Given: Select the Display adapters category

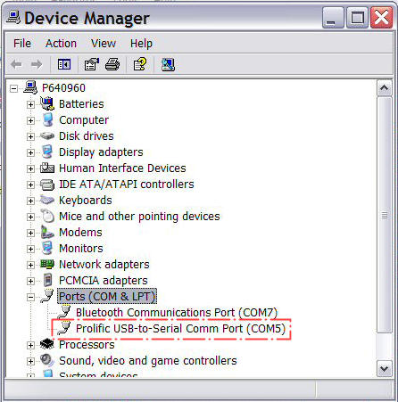Looking at the screenshot, I should click(x=101, y=152).
